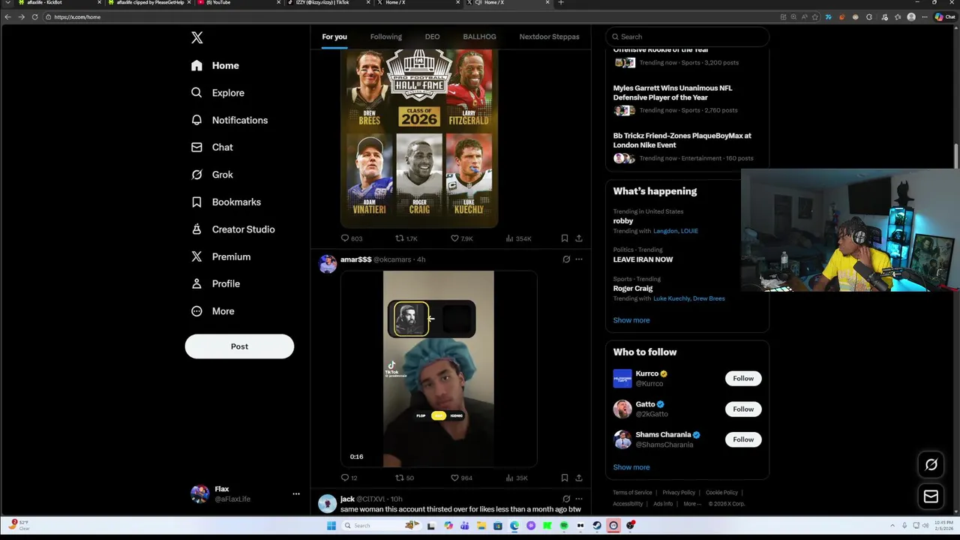This screenshot has height=540, width=960.
Task: Repost the amar$$$ video post
Action: (x=405, y=478)
